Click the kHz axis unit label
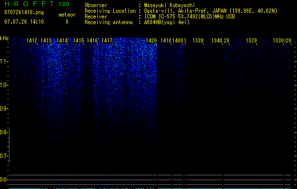This screenshot has width=297, height=189. (4, 38)
